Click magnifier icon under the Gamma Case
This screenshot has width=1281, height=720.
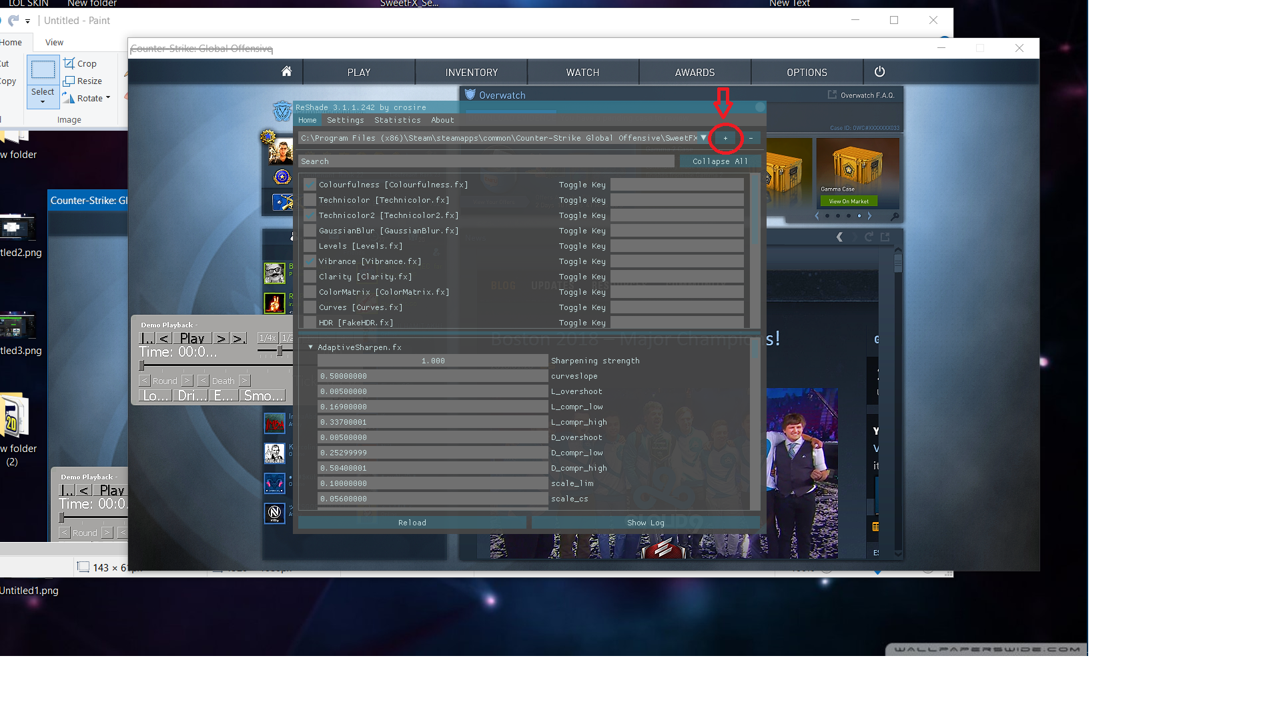(x=895, y=216)
